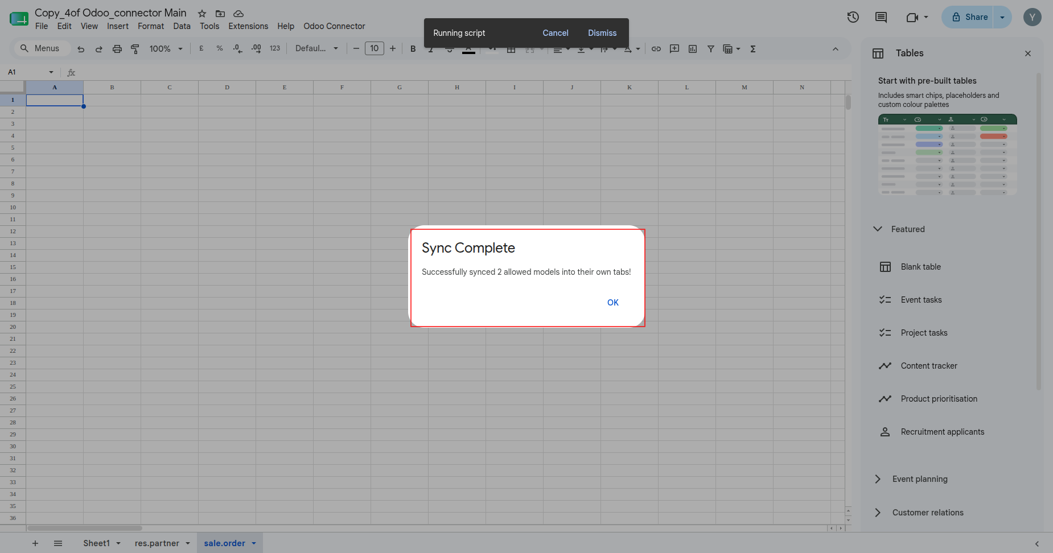Screen dimensions: 1053x553
Task: Decrease decimal places
Action: pyautogui.click(x=238, y=49)
